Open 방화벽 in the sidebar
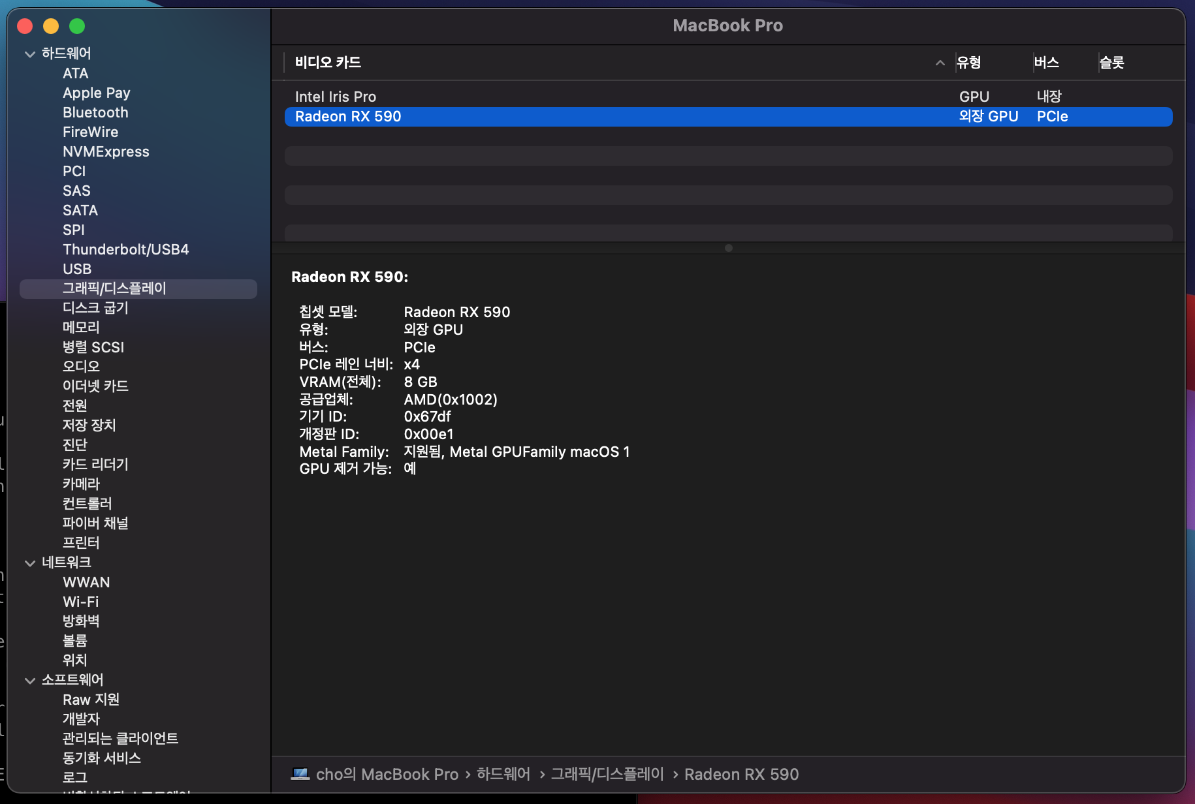The height and width of the screenshot is (804, 1195). click(x=81, y=621)
